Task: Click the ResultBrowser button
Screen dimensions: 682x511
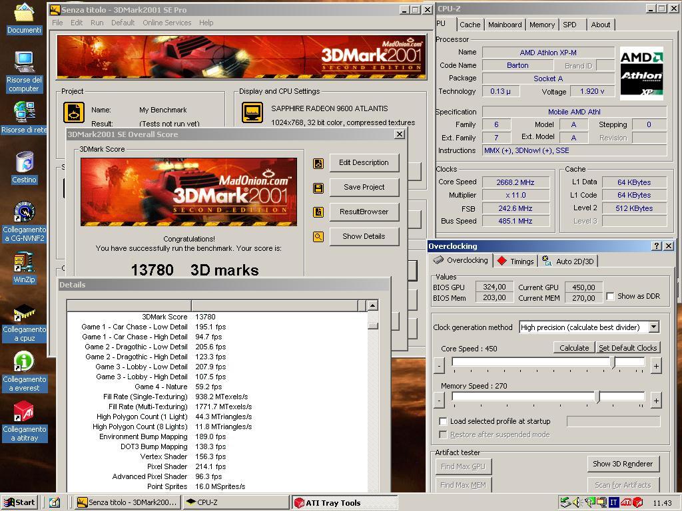Action: click(x=364, y=212)
